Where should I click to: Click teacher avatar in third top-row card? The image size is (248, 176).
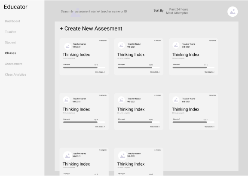(176, 45)
